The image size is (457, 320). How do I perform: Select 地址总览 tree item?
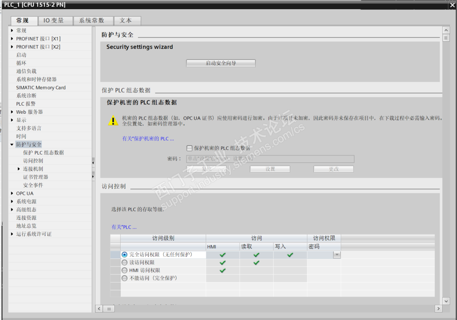(27, 226)
